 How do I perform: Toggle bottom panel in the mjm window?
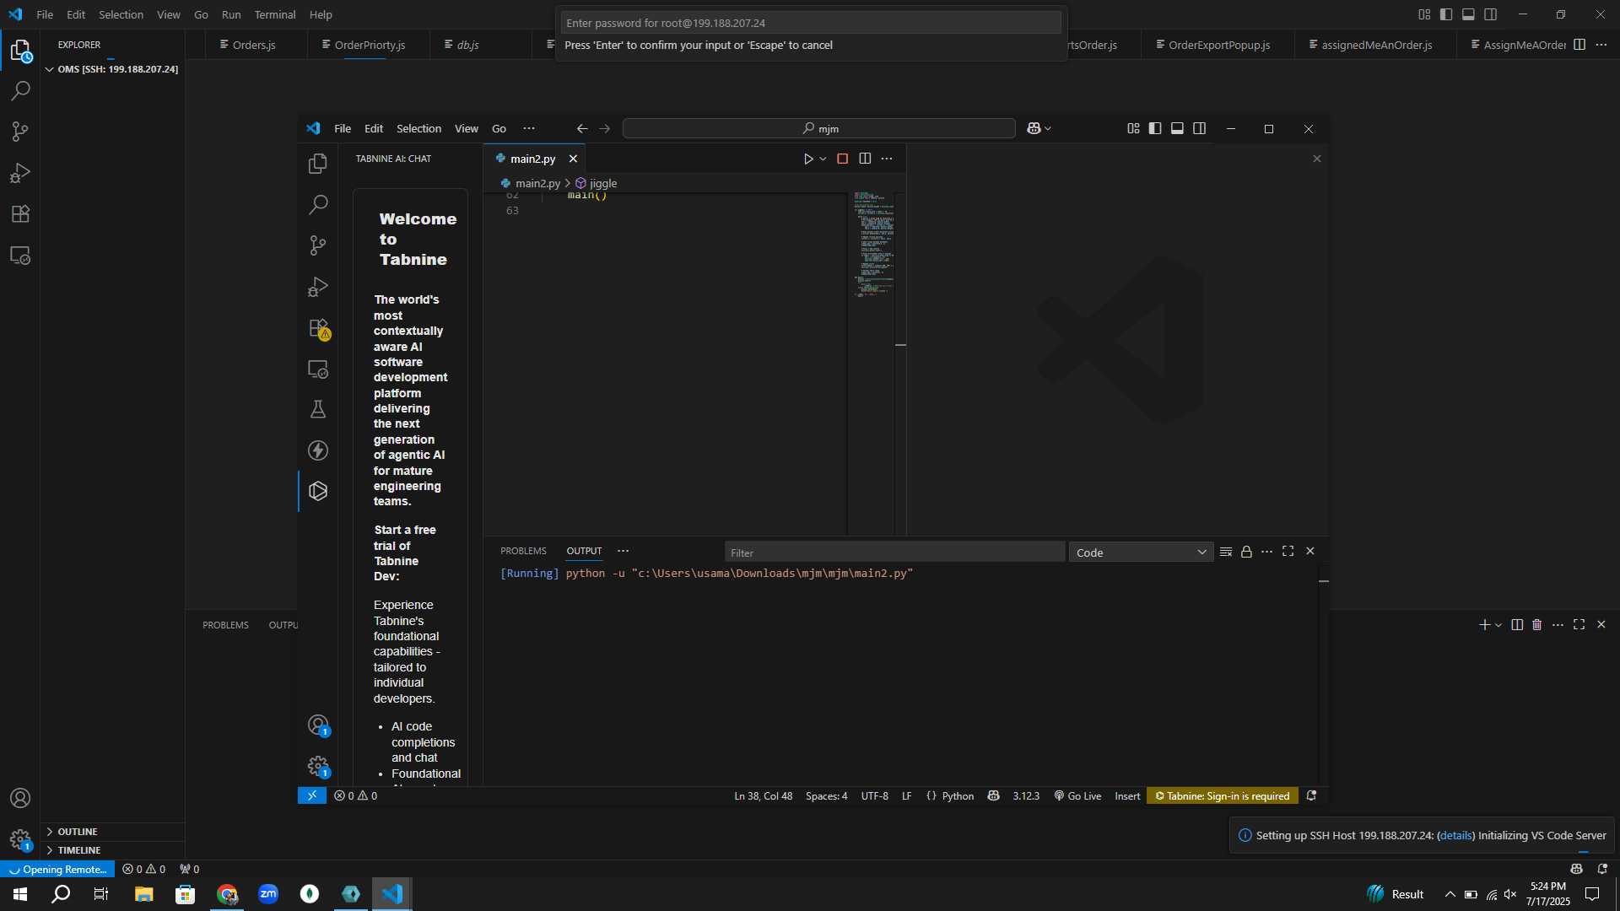(1177, 128)
